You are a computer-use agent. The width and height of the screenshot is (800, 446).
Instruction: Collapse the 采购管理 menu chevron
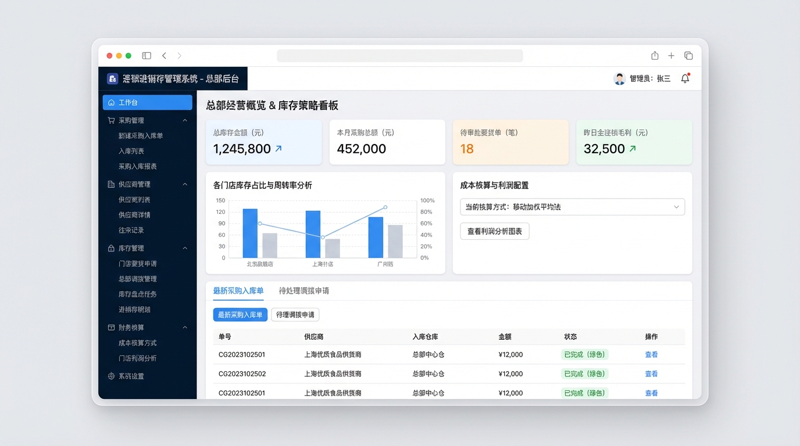[185, 121]
